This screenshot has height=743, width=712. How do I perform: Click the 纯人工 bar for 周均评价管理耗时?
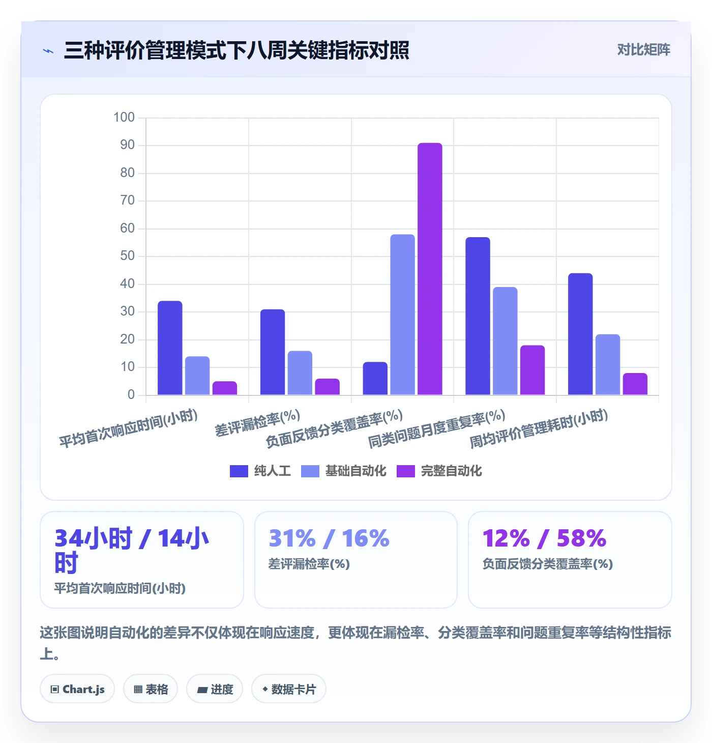coord(581,334)
